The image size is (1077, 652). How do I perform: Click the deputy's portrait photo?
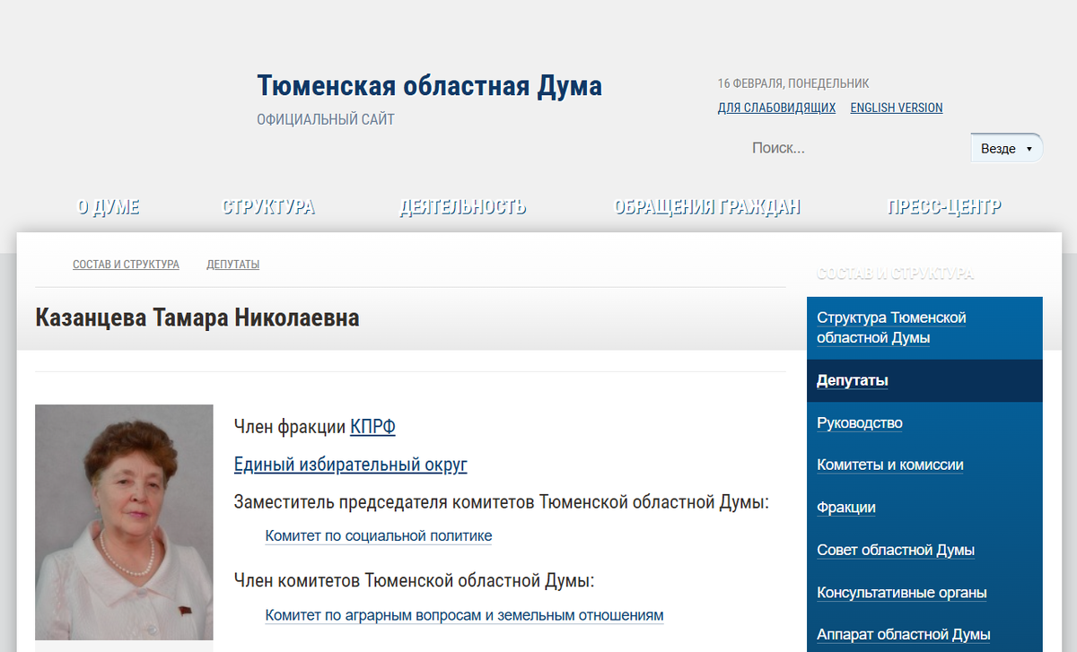[x=124, y=523]
